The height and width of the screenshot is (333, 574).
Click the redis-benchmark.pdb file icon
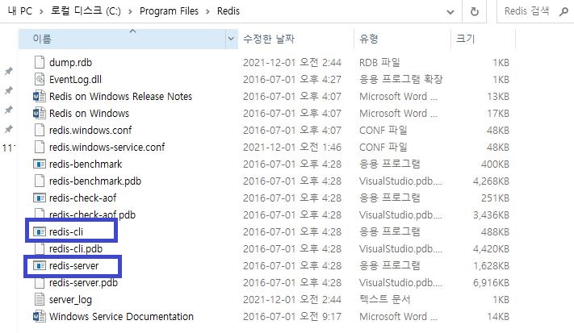[x=40, y=181]
